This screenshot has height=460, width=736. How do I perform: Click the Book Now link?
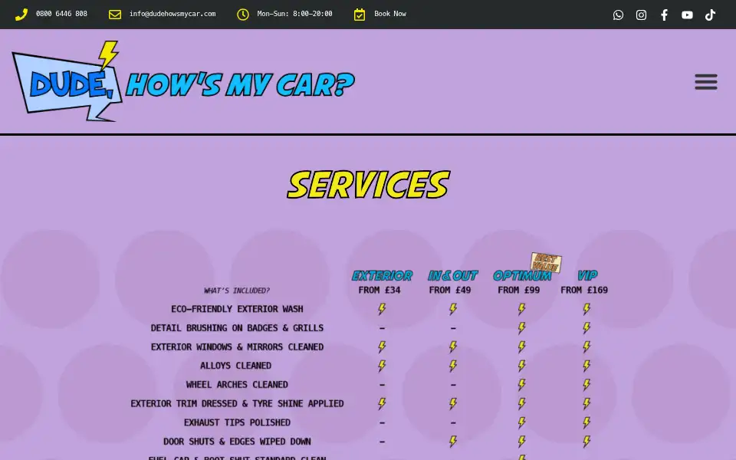390,14
